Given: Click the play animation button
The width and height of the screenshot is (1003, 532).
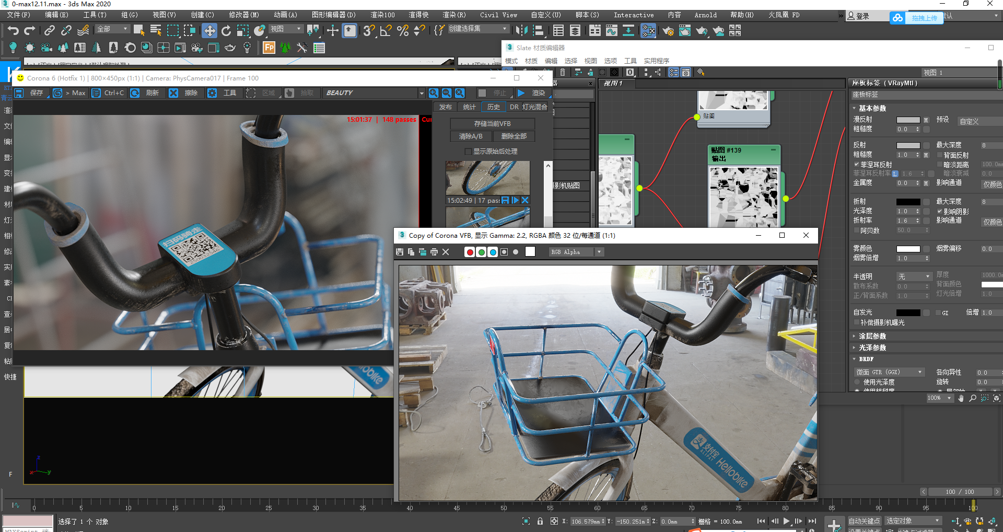Looking at the screenshot, I should pyautogui.click(x=787, y=521).
